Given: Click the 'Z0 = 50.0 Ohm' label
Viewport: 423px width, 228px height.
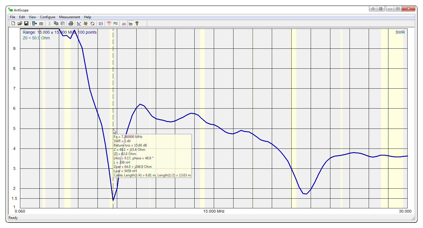Looking at the screenshot, I should (36, 38).
